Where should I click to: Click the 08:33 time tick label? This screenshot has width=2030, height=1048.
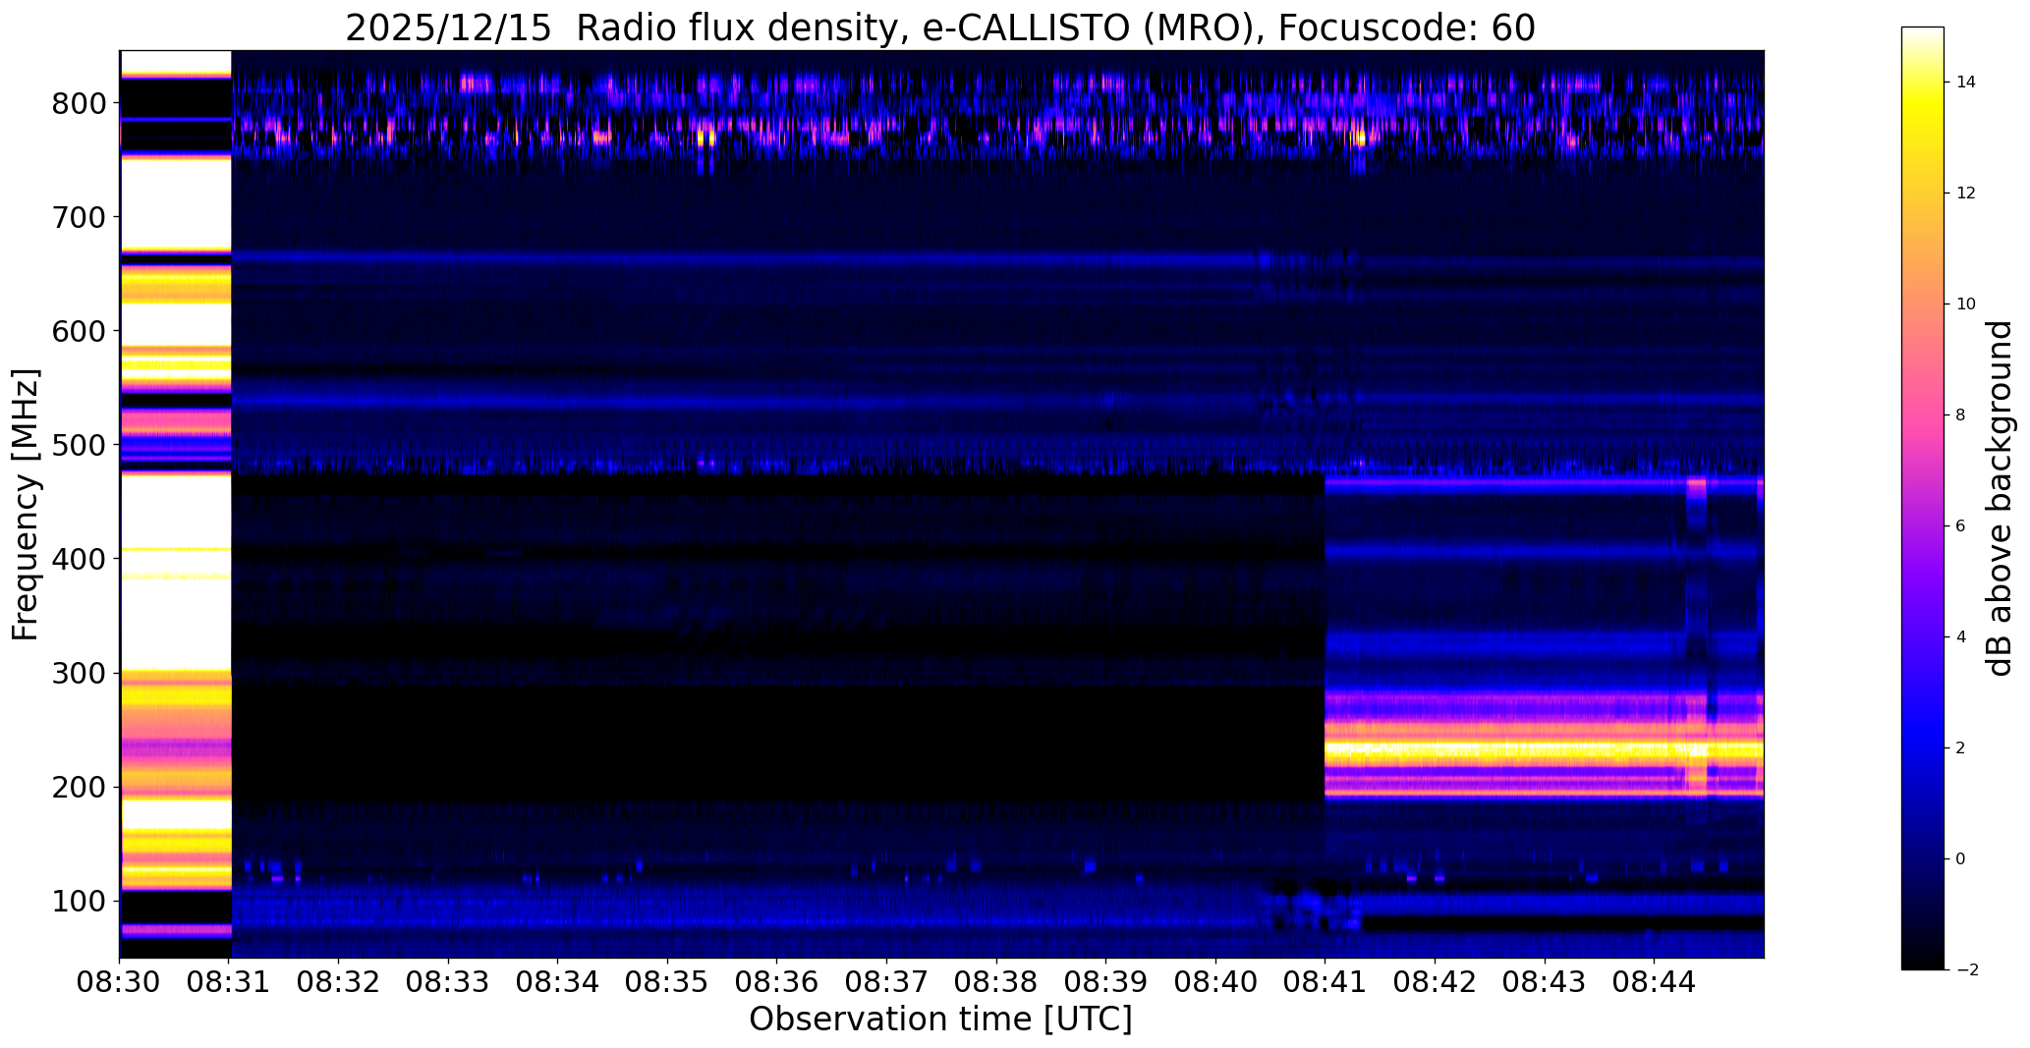449,981
